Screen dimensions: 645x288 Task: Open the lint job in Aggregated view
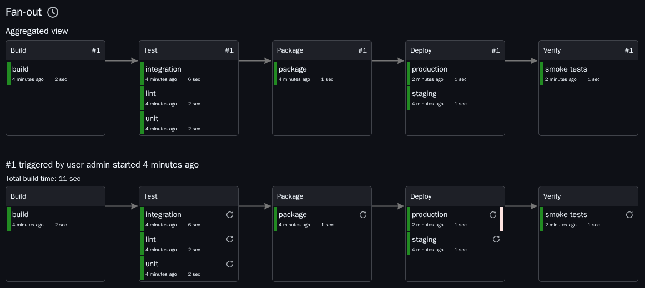pyautogui.click(x=150, y=94)
